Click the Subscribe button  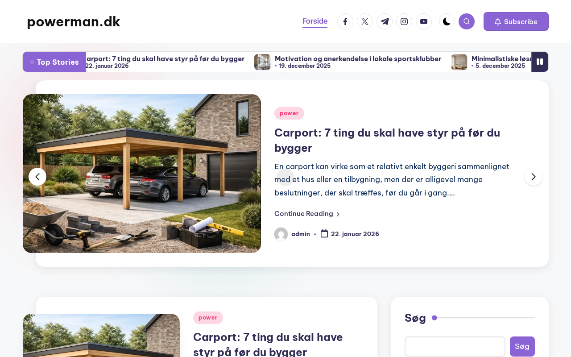click(516, 21)
